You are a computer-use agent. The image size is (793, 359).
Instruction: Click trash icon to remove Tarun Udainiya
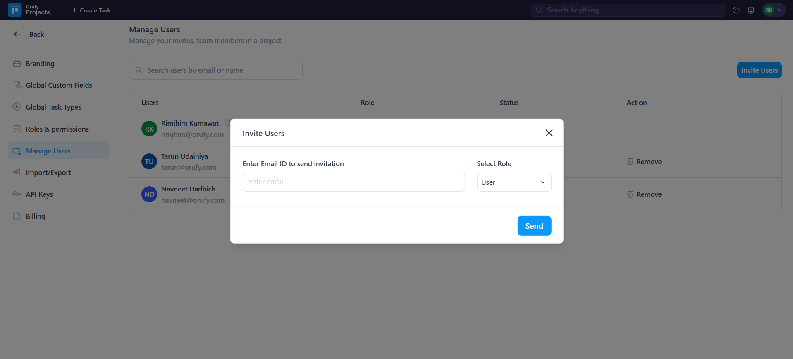pyautogui.click(x=630, y=162)
